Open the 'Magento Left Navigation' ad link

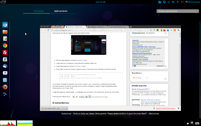pos(142,53)
